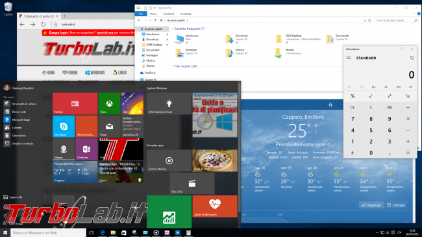Click the Groove music icon on the taskbar
422x237 pixels.
pyautogui.click(x=156, y=232)
